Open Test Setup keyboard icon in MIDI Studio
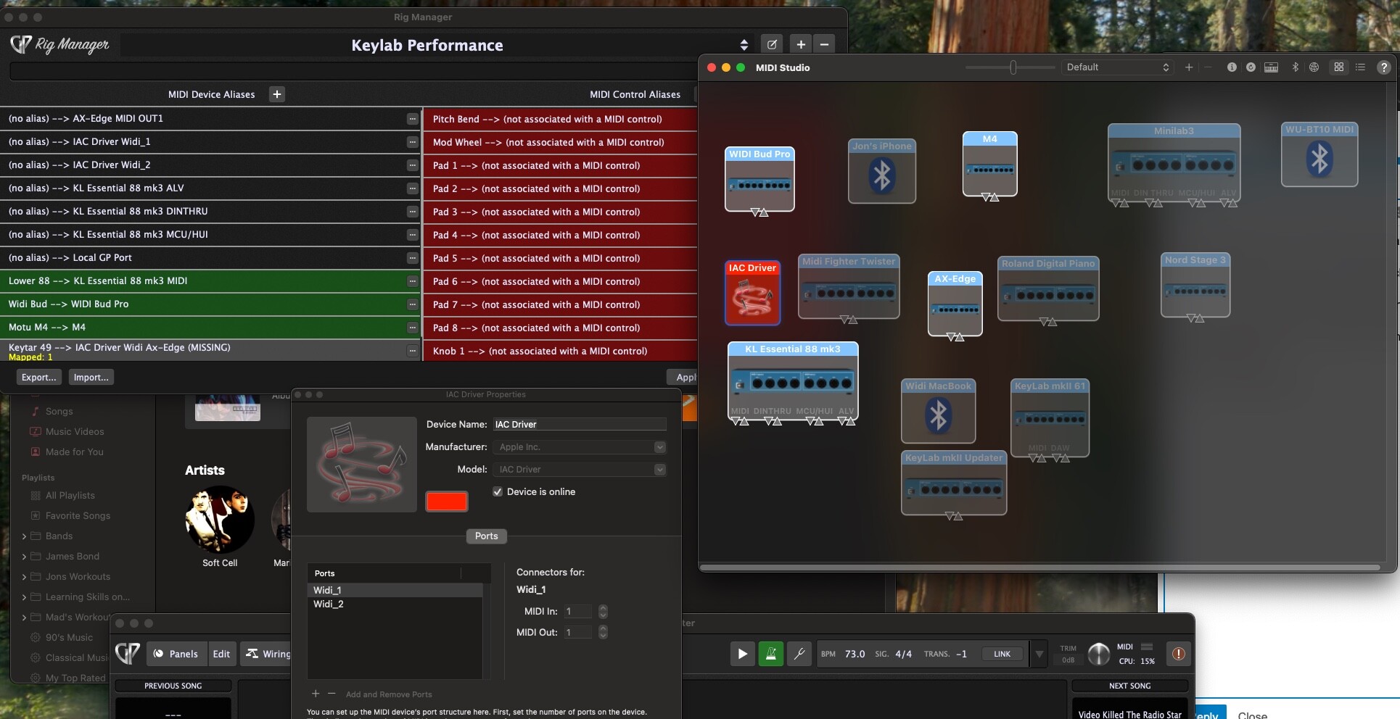The height and width of the screenshot is (719, 1400). click(x=1271, y=67)
